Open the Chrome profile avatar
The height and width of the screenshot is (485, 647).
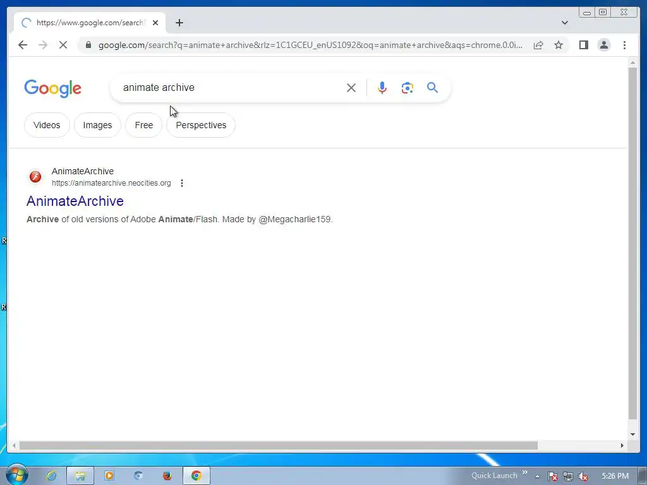[x=603, y=45]
